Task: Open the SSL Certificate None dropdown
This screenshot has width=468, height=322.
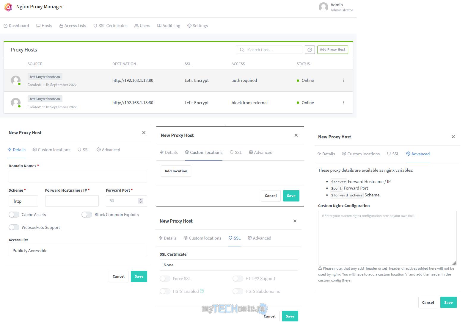Action: click(229, 265)
